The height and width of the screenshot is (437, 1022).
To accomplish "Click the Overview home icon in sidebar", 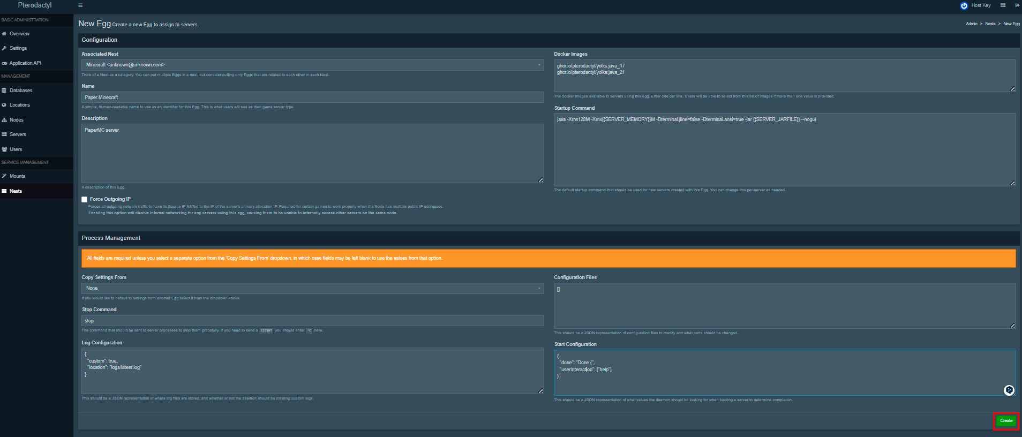I will click(4, 34).
